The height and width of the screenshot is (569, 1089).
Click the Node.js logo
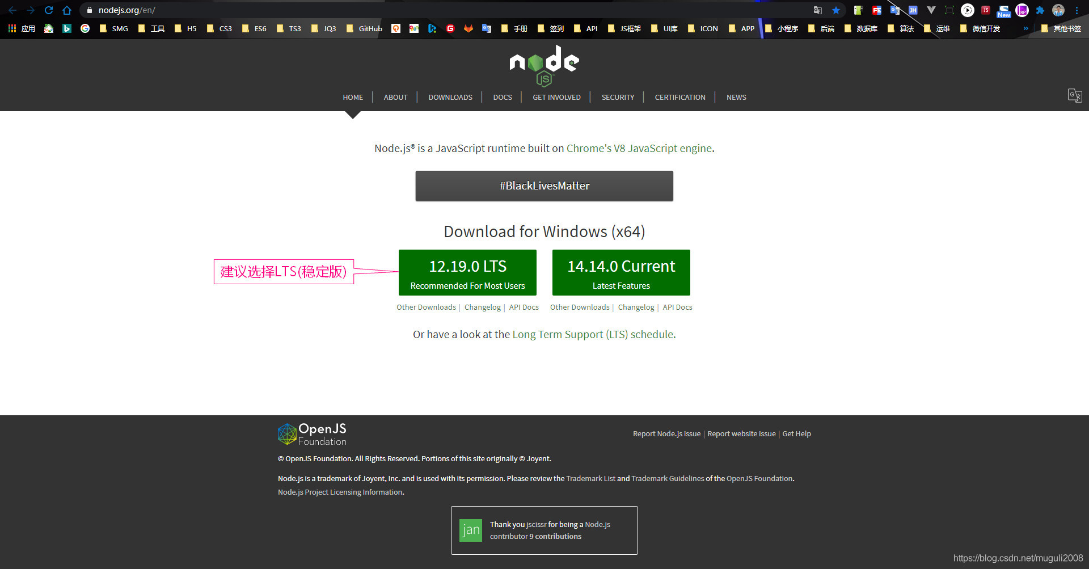(x=544, y=65)
